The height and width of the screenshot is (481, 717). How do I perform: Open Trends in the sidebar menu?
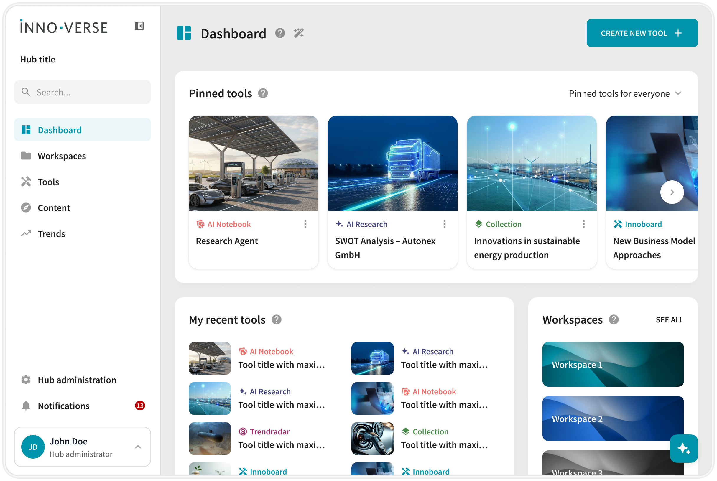click(51, 234)
